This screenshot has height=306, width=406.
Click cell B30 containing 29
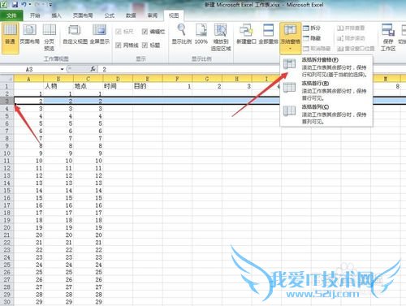pos(58,302)
